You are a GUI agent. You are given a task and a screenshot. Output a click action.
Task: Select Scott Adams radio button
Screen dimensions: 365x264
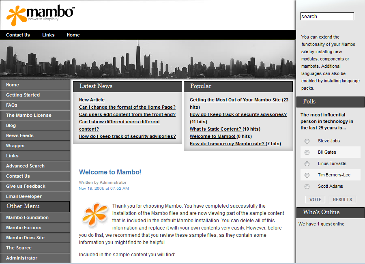[x=307, y=187]
